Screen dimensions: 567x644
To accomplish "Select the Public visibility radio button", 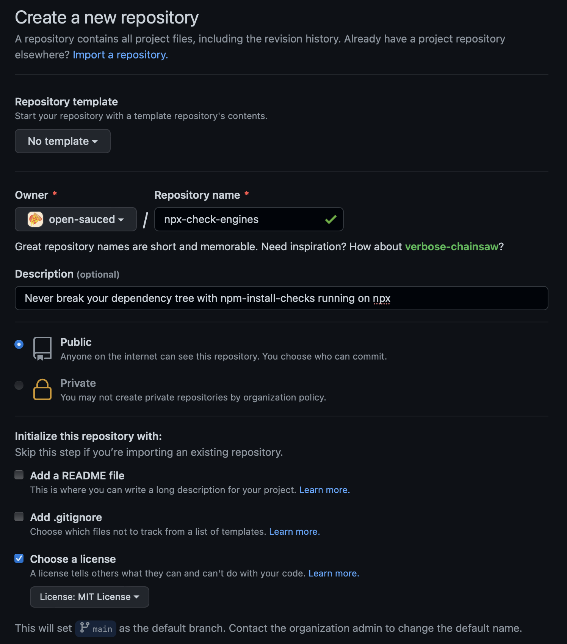I will (19, 344).
